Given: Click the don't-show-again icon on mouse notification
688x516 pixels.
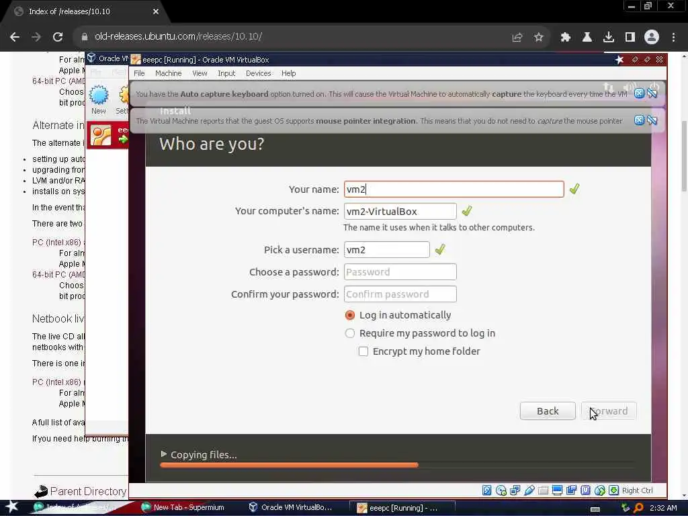Looking at the screenshot, I should click(x=652, y=120).
